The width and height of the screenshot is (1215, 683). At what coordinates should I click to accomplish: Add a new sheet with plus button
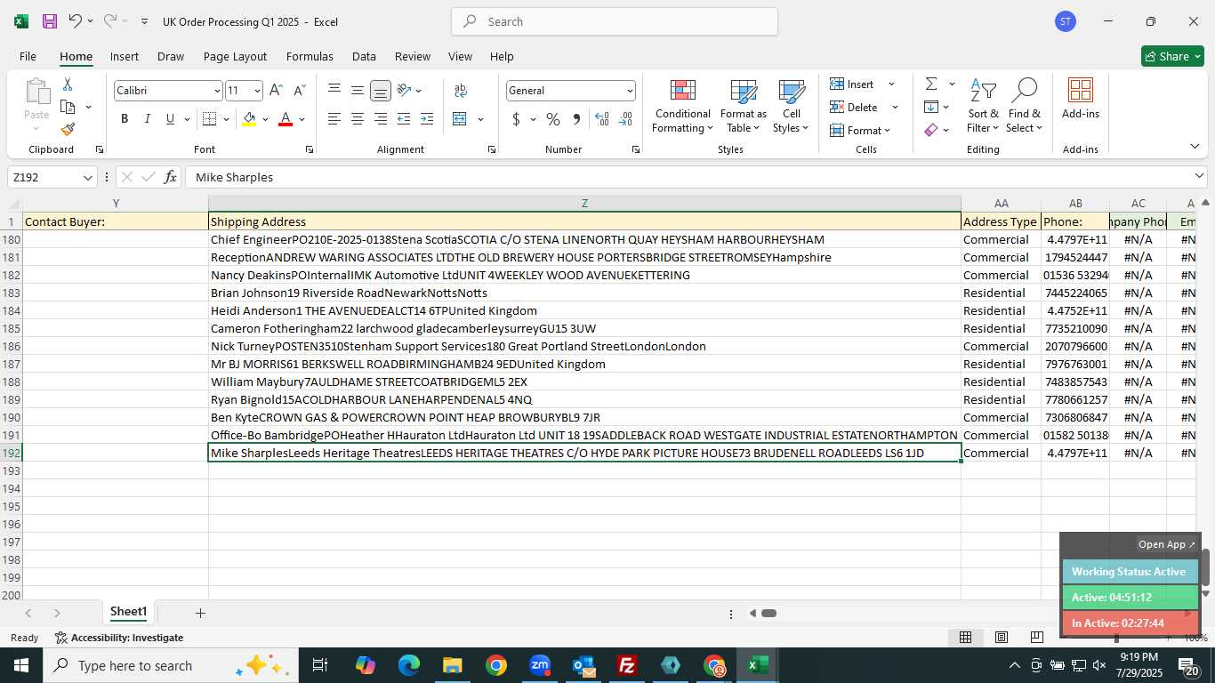click(x=200, y=613)
